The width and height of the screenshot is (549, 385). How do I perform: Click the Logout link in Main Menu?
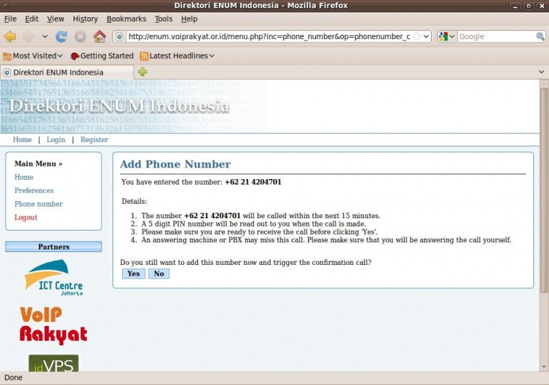coord(26,218)
